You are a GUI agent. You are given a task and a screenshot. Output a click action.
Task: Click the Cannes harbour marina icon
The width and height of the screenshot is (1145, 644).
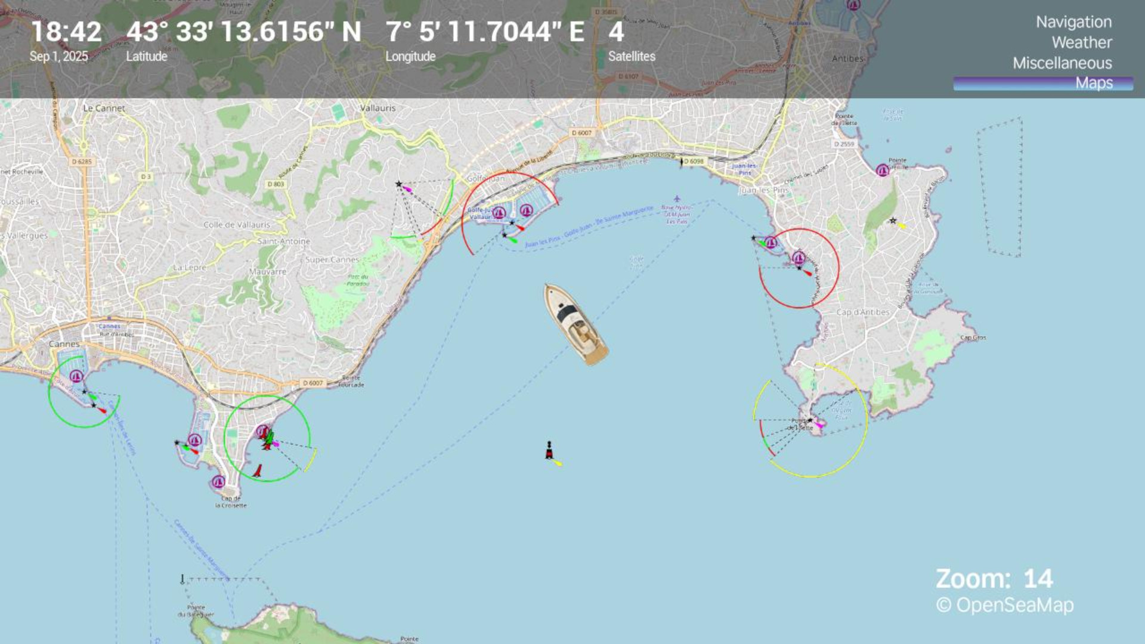76,376
